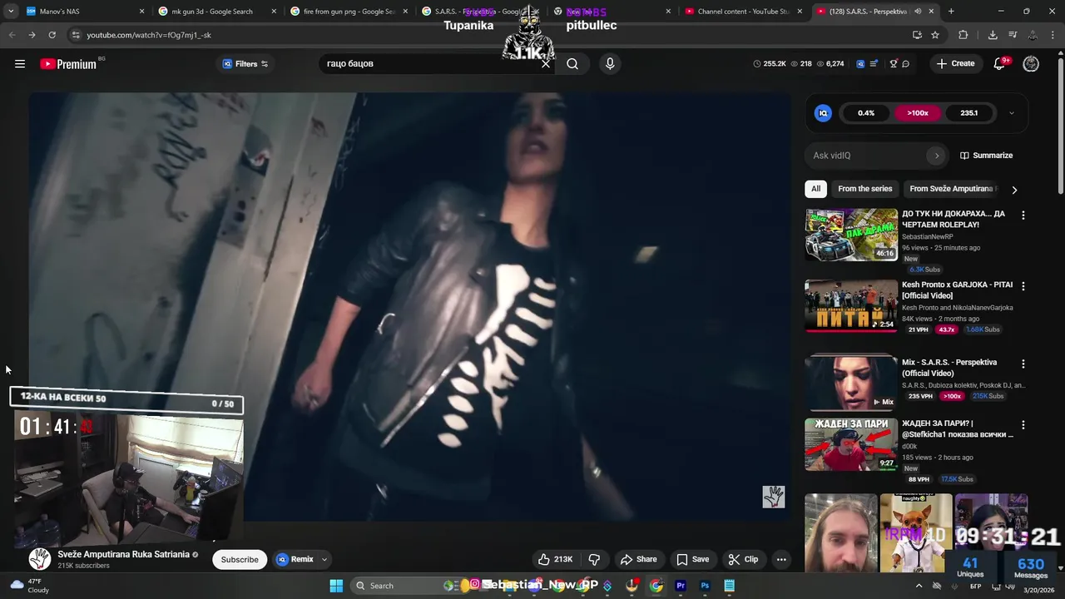
Task: Open the browser downloads icon
Action: (x=993, y=35)
